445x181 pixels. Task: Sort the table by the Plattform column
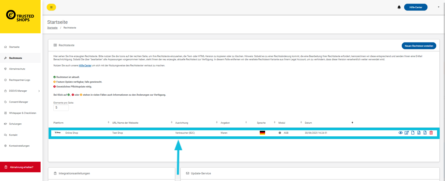pyautogui.click(x=108, y=123)
